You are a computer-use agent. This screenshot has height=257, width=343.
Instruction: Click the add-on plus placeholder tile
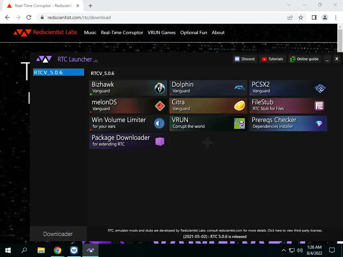click(207, 143)
